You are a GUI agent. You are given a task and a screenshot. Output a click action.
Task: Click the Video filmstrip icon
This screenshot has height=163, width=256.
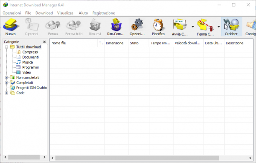(18, 72)
